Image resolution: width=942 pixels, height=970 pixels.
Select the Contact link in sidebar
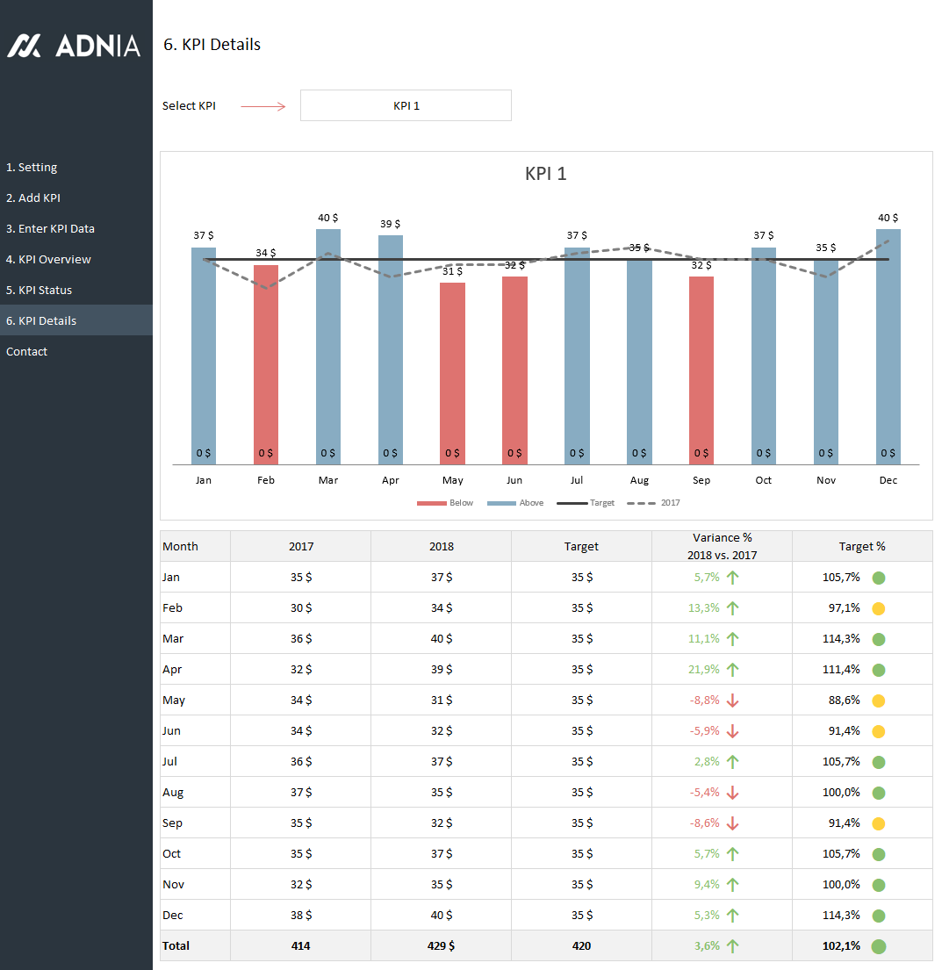tap(26, 351)
